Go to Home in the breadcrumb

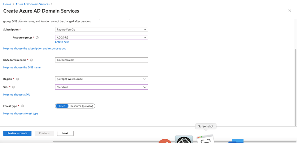pyautogui.click(x=7, y=4)
